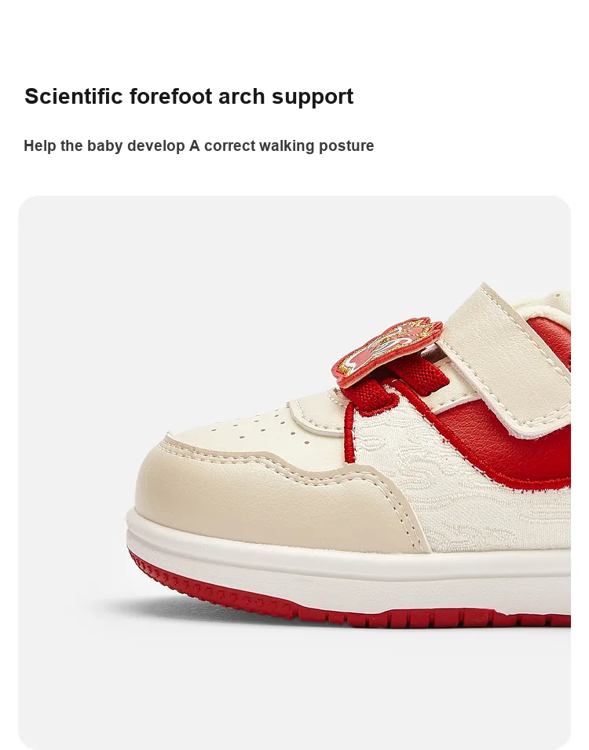Click the 'Scientific forefoot arch support' heading
This screenshot has height=750, width=589.
point(188,97)
